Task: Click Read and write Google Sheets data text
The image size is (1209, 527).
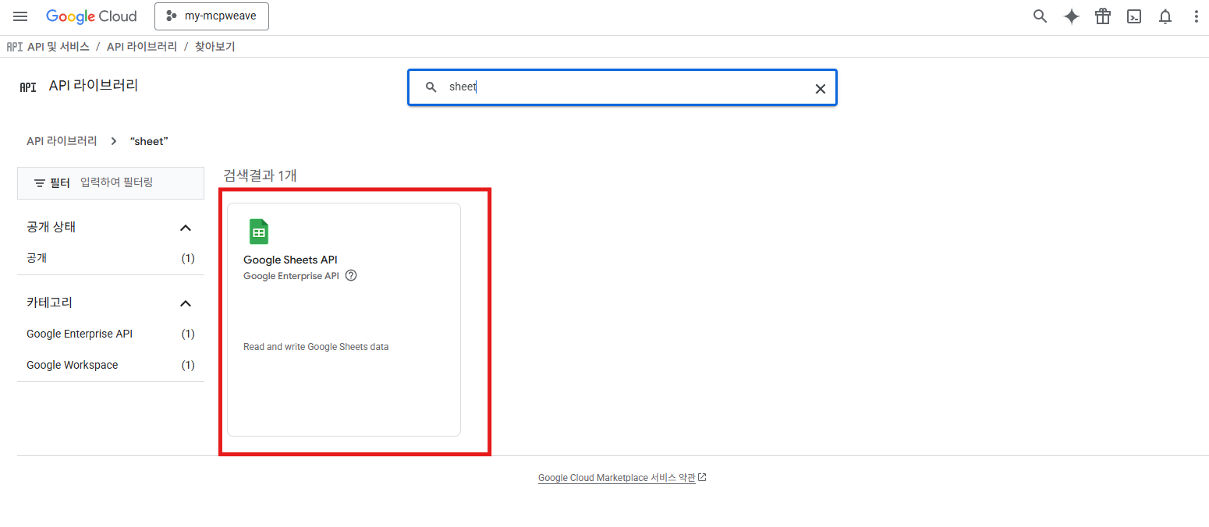Action: pyautogui.click(x=316, y=347)
